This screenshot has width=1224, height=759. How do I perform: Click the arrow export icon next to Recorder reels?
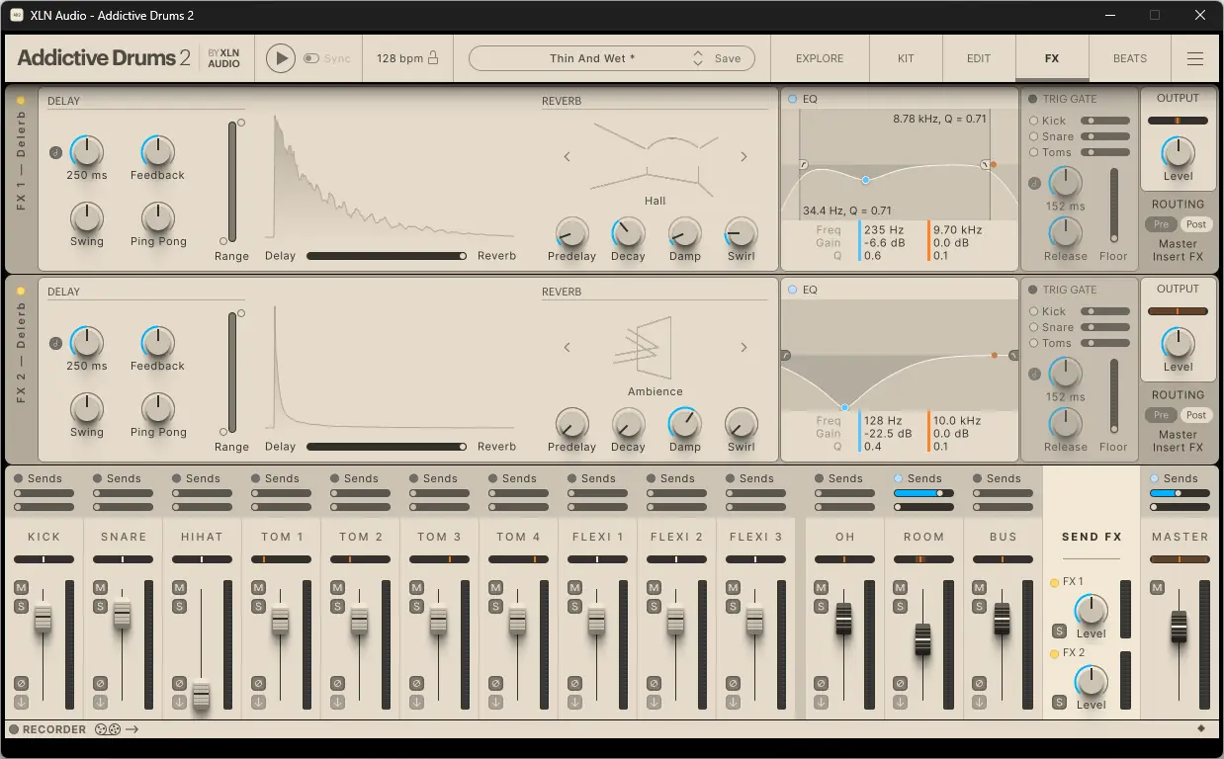[x=131, y=729]
